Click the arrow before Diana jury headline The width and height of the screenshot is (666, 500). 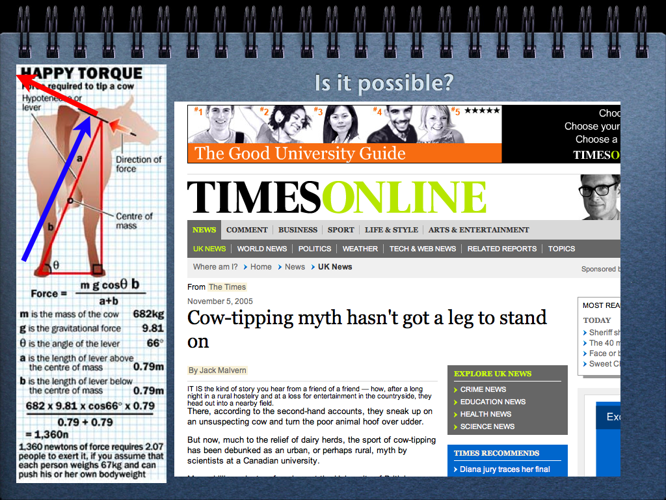[x=455, y=469]
